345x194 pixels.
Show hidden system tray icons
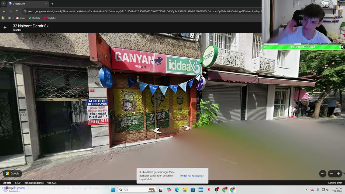click(306, 190)
